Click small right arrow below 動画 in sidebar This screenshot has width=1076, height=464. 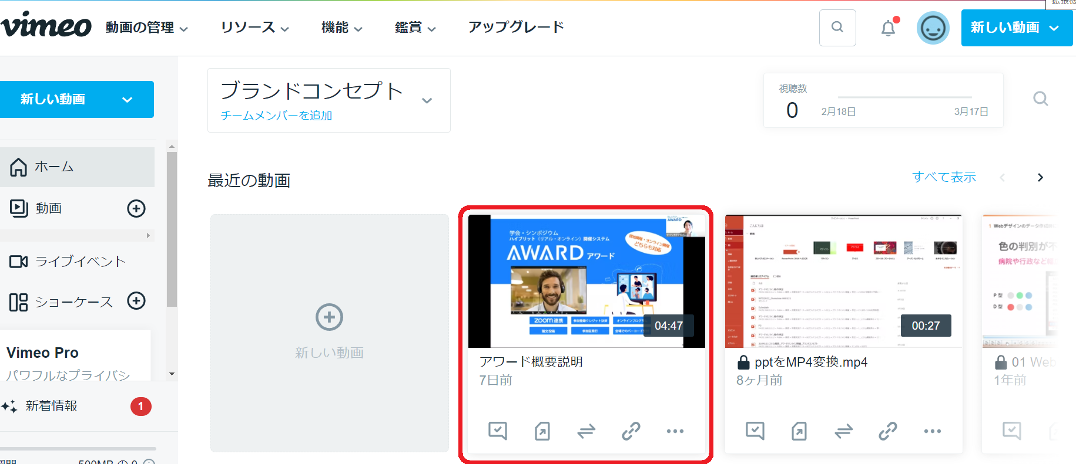[148, 235]
